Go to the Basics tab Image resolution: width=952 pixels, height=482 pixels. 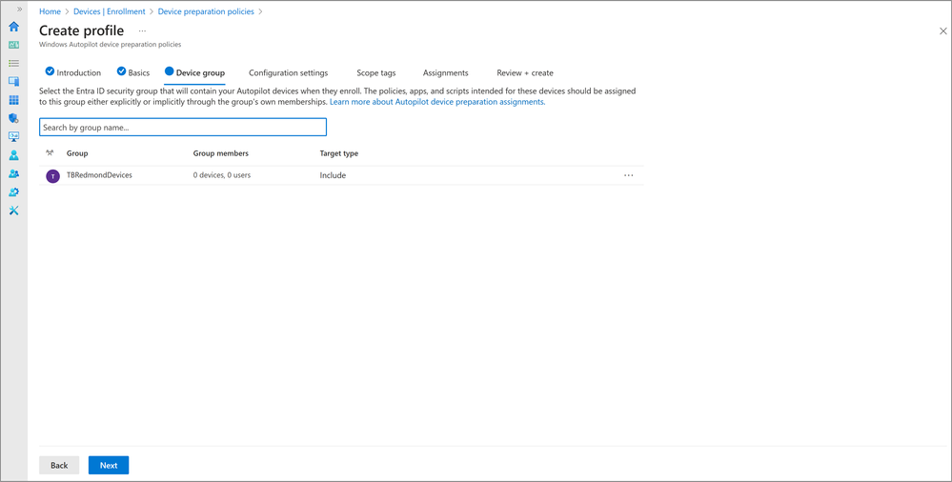133,72
